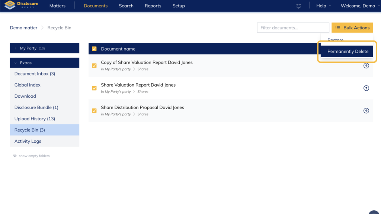Click restore arrow for Share Valuation Report David Jones
The width and height of the screenshot is (381, 214).
coord(366,88)
